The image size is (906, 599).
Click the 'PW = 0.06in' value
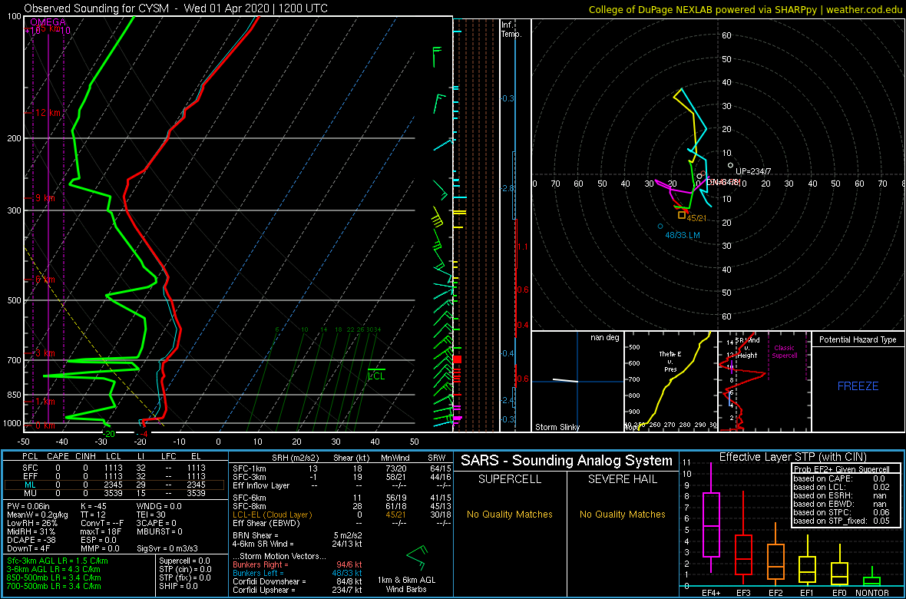pyautogui.click(x=30, y=507)
